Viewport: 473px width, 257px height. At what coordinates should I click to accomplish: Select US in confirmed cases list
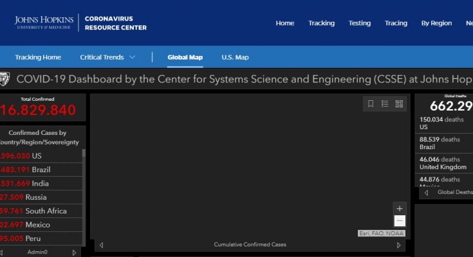(x=41, y=155)
